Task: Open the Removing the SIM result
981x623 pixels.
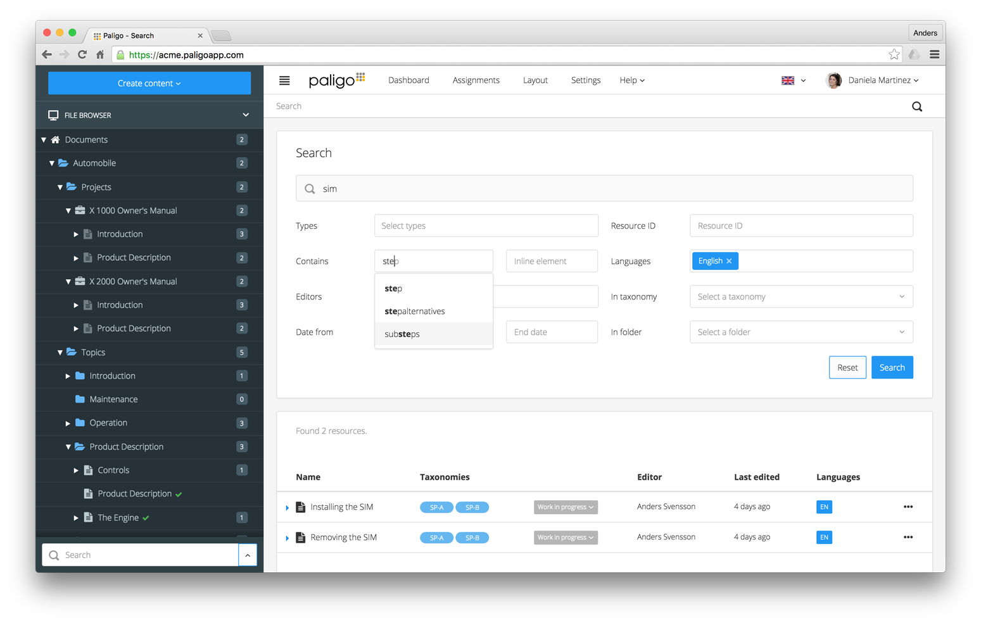Action: click(344, 538)
